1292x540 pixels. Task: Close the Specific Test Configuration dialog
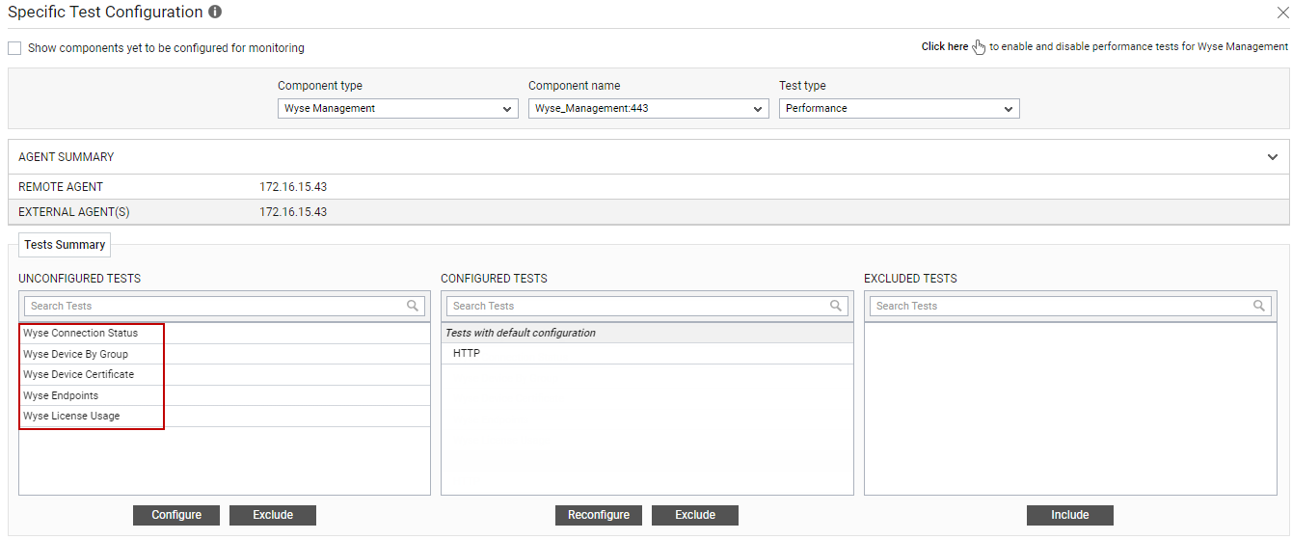tap(1282, 13)
